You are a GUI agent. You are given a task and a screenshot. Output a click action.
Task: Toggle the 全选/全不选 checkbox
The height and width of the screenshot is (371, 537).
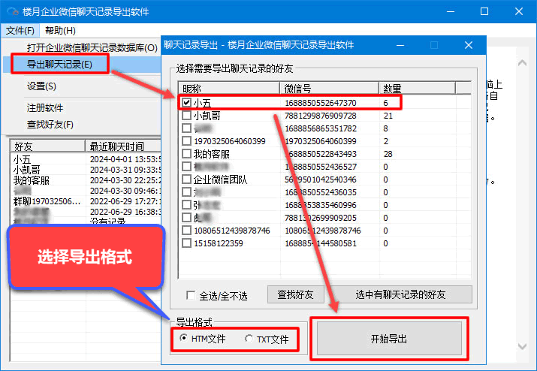click(x=191, y=295)
